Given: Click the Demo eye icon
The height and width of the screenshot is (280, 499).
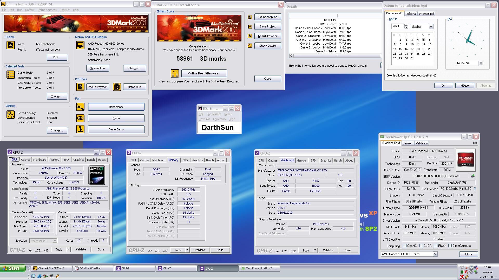Looking at the screenshot, I should click(x=80, y=118).
